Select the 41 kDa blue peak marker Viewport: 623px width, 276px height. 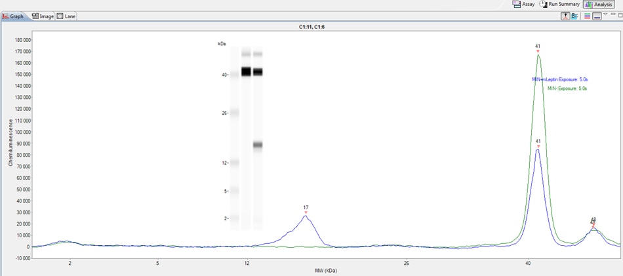tap(538, 146)
